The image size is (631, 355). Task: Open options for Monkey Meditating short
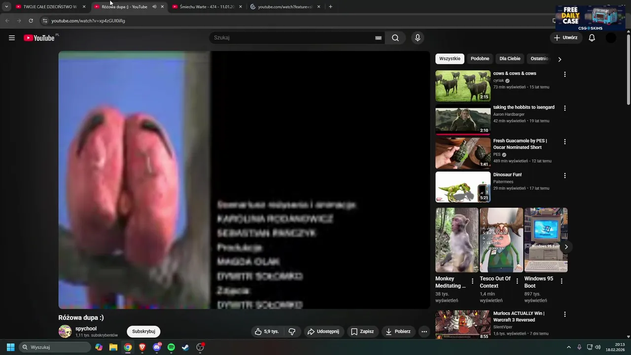pyautogui.click(x=472, y=281)
